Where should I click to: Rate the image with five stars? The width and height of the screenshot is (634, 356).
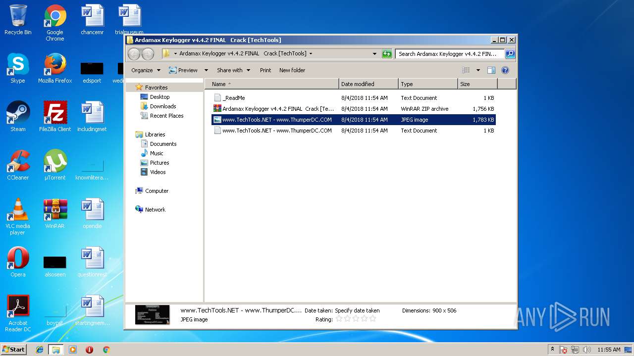tap(372, 319)
